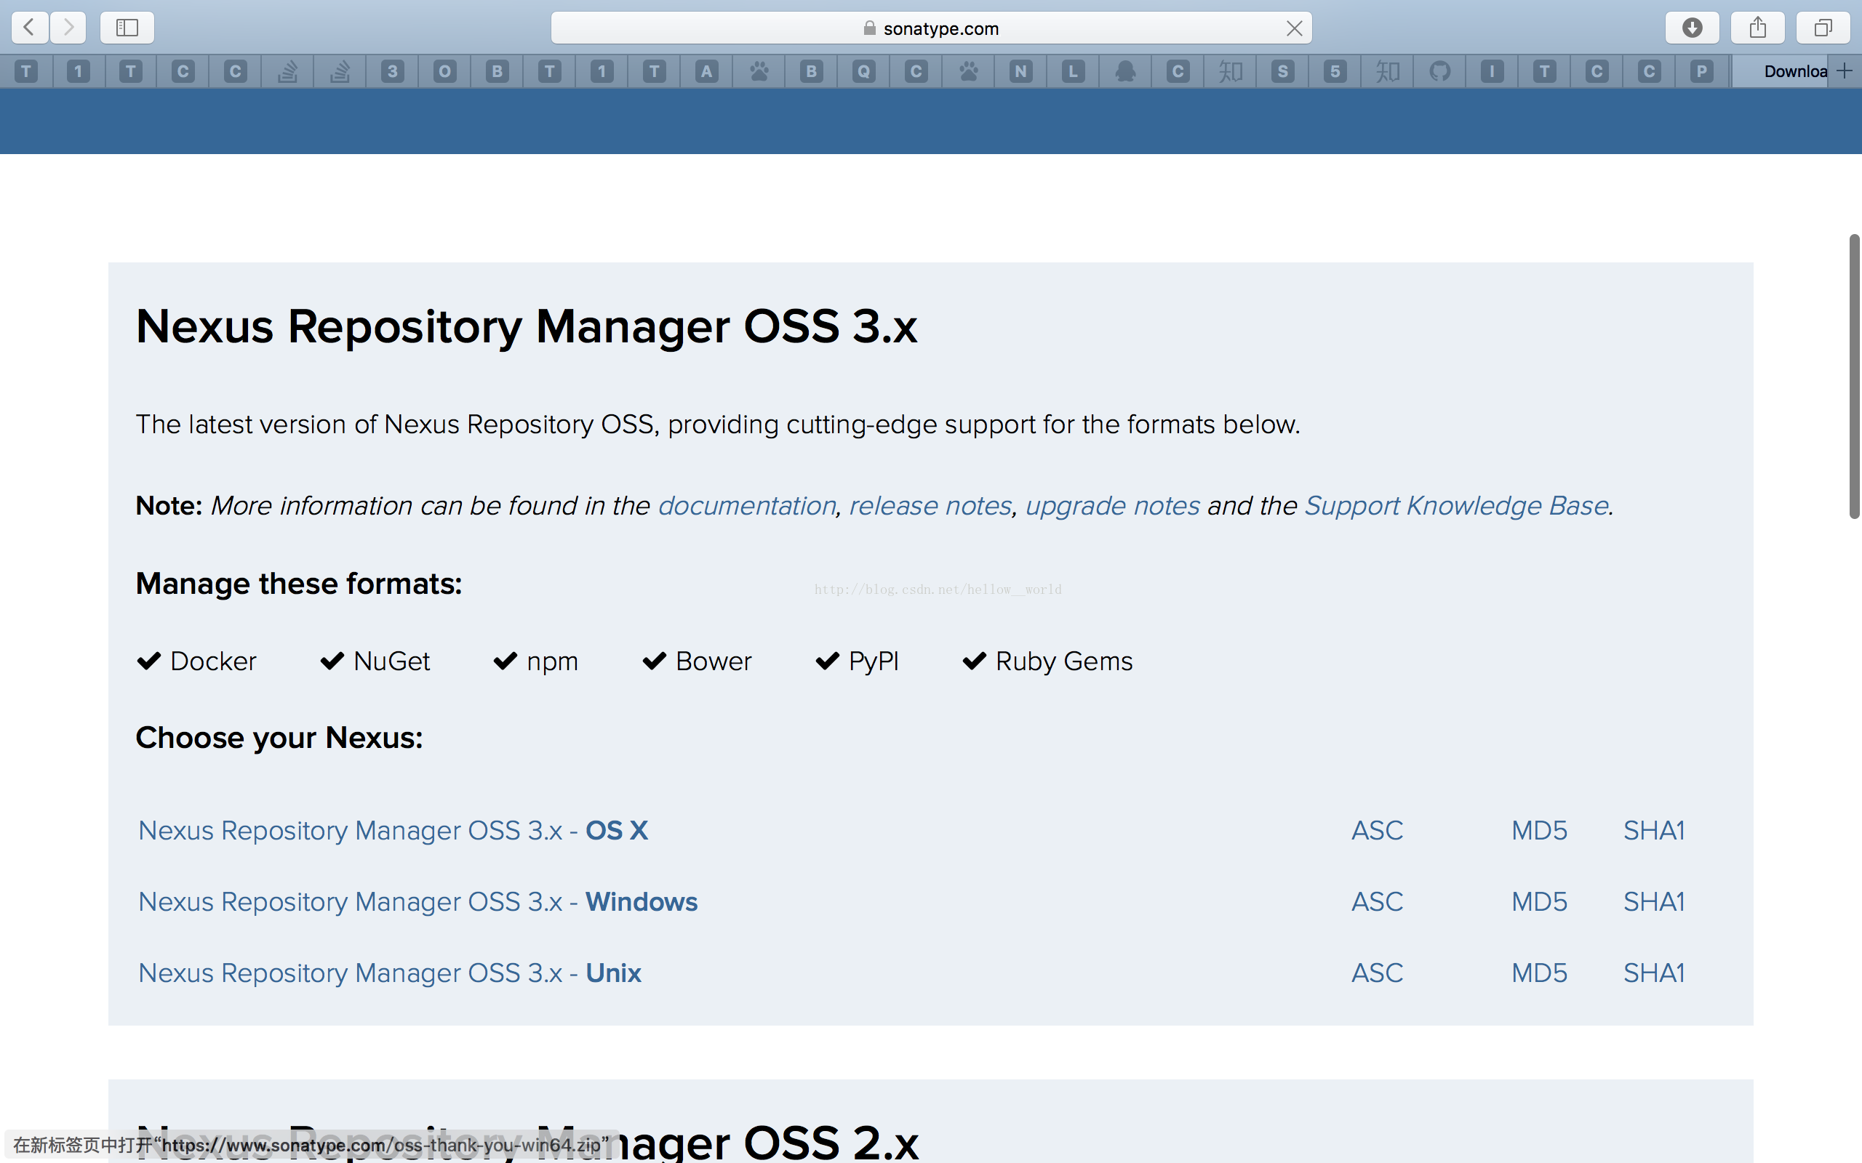Viewport: 1862px width, 1163px height.
Task: Stop loading the sonatype.com page
Action: click(1294, 28)
